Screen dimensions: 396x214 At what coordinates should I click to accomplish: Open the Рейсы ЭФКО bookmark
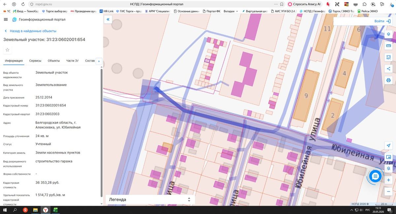coord(367,11)
